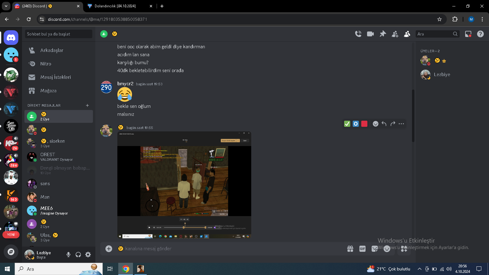This screenshot has height=275, width=489.
Task: Open the group chat with Ulas
Action: [59, 237]
